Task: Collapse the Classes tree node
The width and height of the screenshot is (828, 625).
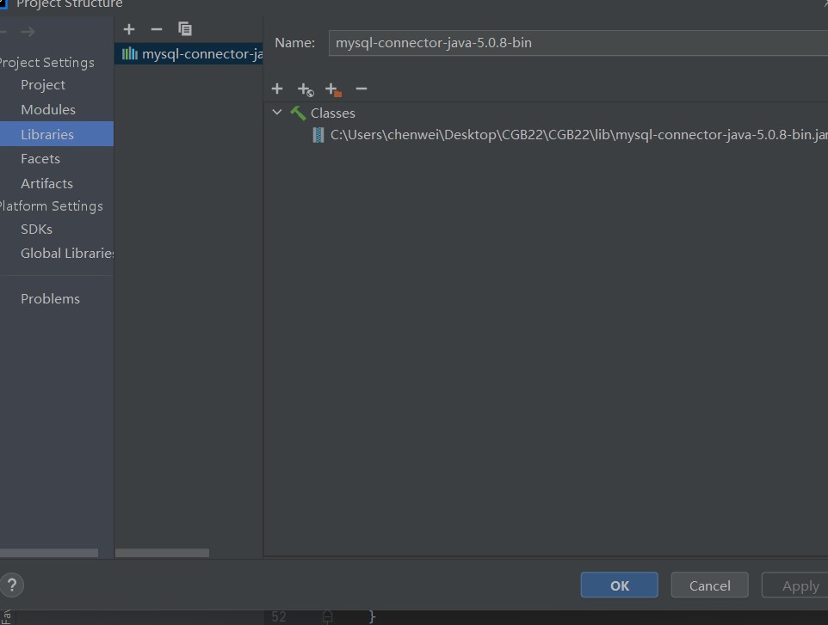Action: (277, 113)
